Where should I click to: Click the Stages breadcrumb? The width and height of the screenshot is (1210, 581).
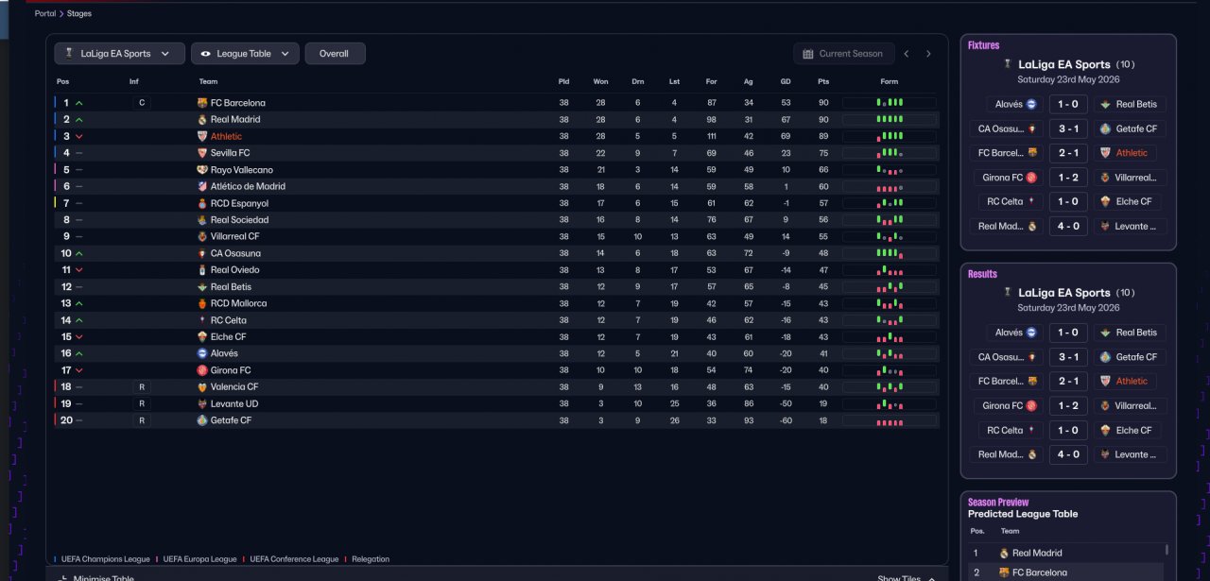(79, 14)
